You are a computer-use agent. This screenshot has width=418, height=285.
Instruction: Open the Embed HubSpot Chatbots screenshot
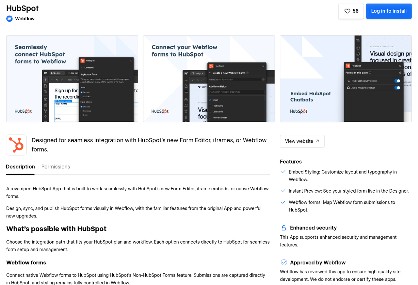click(x=346, y=79)
